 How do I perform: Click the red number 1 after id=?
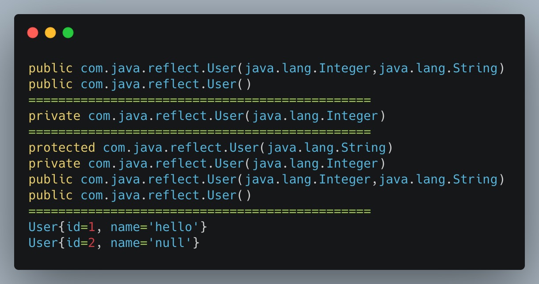(92, 227)
